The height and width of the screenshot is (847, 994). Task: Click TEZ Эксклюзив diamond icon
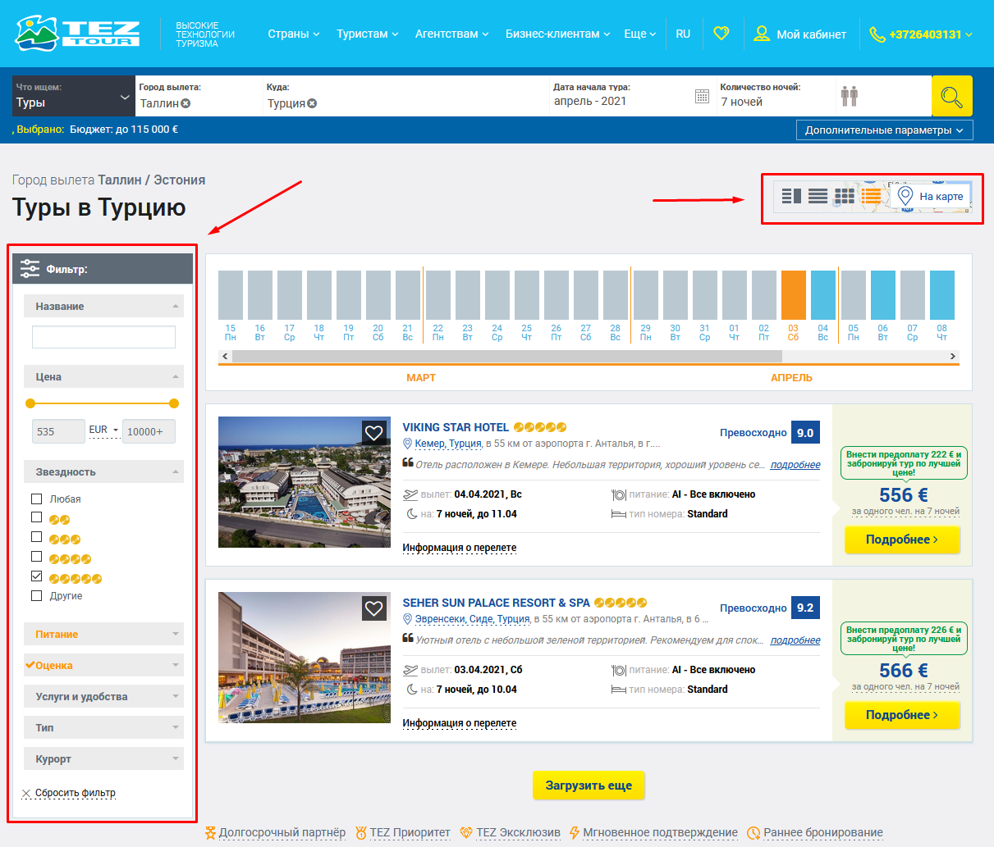(466, 832)
